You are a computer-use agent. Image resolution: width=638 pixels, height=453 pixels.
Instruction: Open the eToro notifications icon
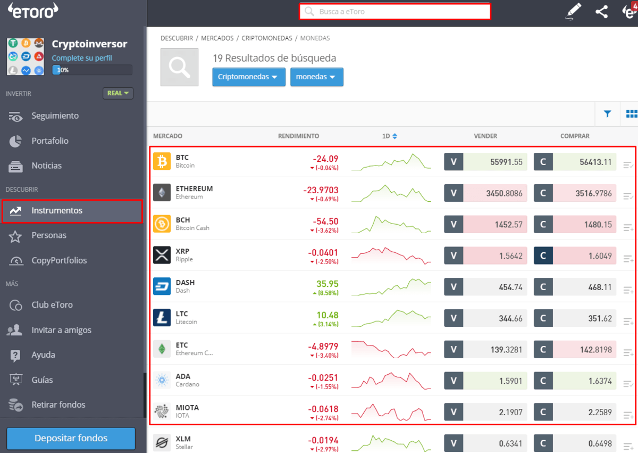629,11
